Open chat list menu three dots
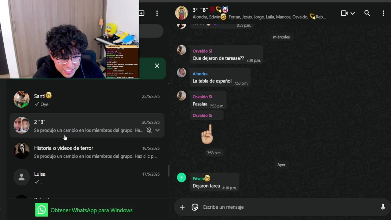The width and height of the screenshot is (391, 220). (157, 13)
